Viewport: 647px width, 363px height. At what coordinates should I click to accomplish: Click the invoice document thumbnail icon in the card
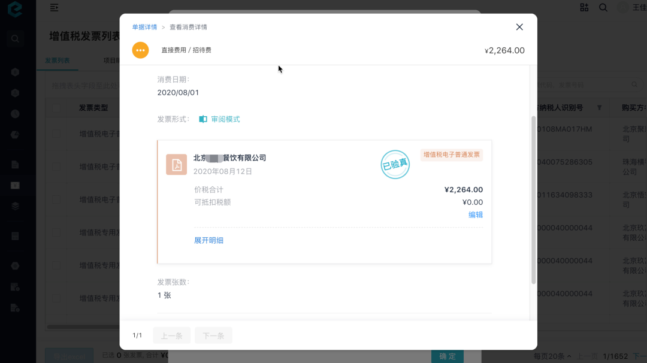pyautogui.click(x=176, y=164)
